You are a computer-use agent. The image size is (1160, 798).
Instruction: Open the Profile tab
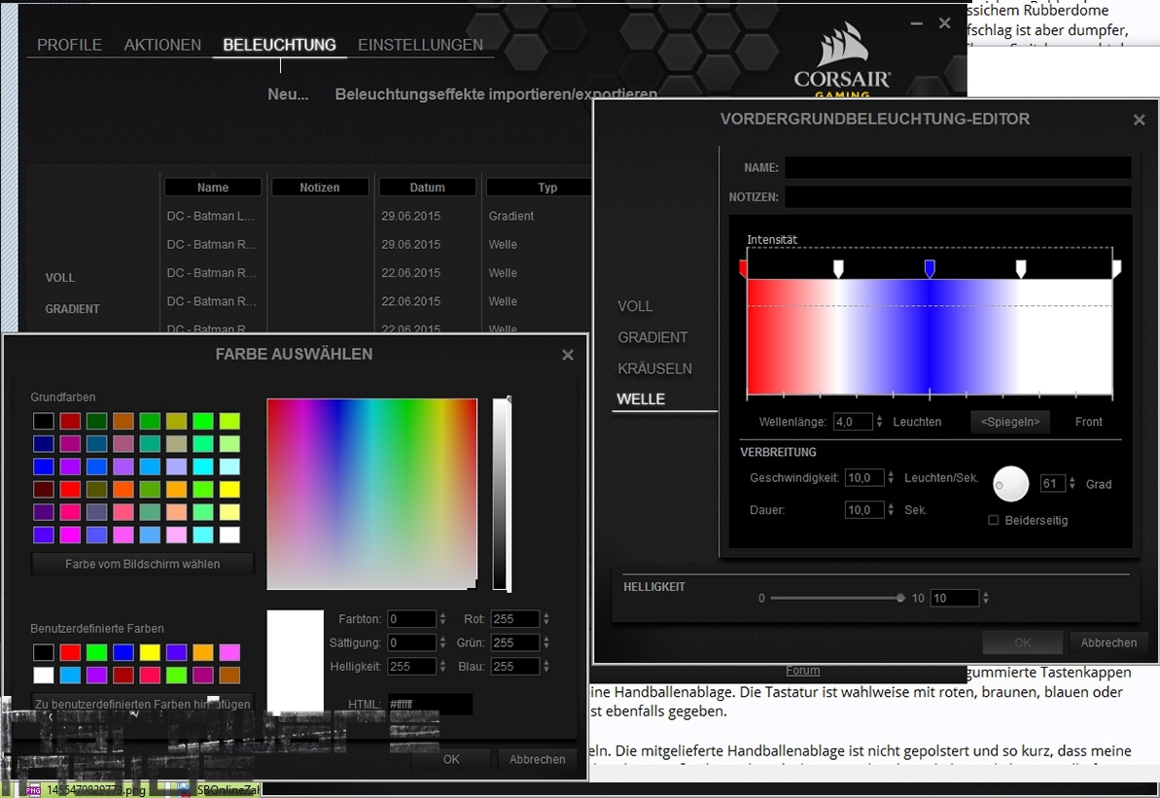tap(69, 45)
